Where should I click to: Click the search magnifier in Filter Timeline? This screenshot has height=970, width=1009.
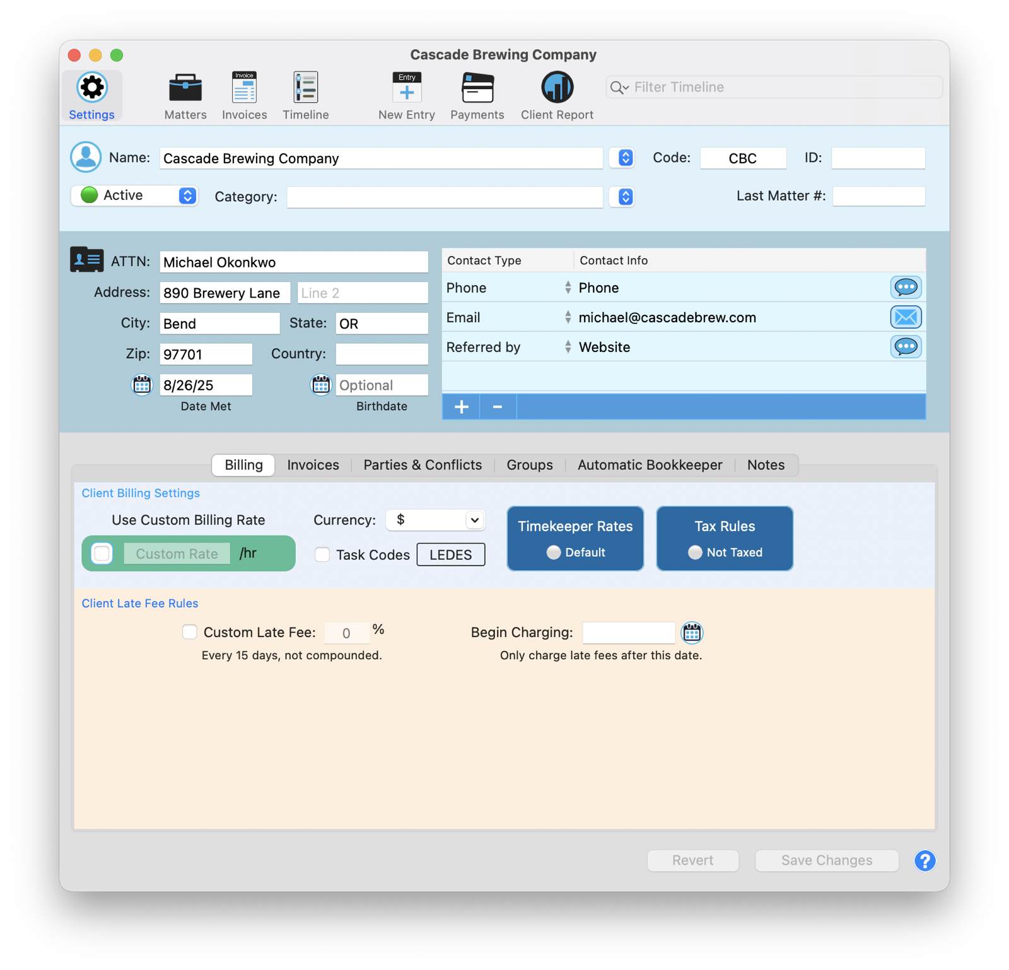tap(619, 88)
